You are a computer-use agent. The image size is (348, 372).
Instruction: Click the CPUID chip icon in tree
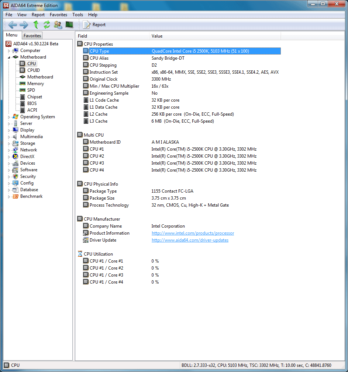23,70
